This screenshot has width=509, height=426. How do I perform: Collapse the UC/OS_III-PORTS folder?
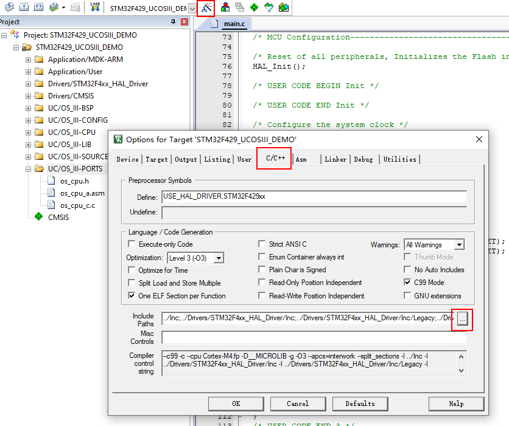coord(28,169)
